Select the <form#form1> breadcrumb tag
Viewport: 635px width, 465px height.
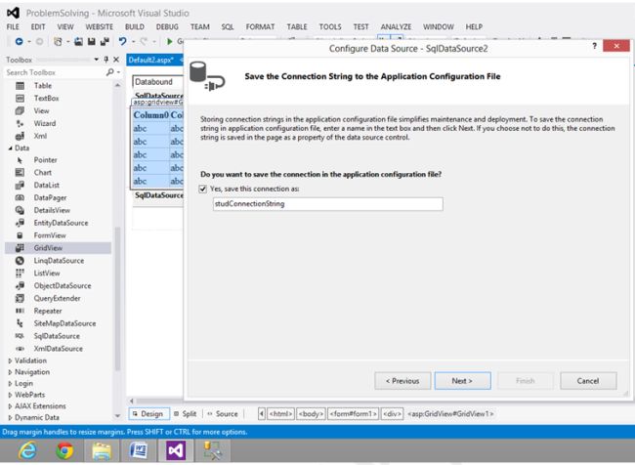coord(353,414)
